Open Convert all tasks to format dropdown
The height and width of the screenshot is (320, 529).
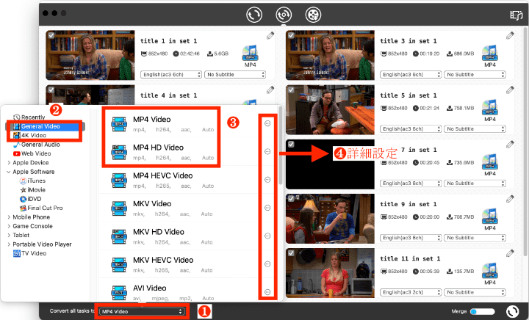[x=142, y=312]
